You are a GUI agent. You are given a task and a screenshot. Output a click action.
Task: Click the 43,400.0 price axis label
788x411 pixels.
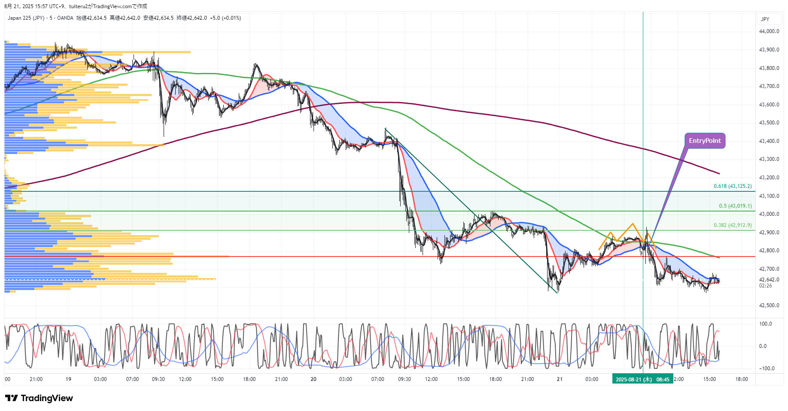(769, 141)
